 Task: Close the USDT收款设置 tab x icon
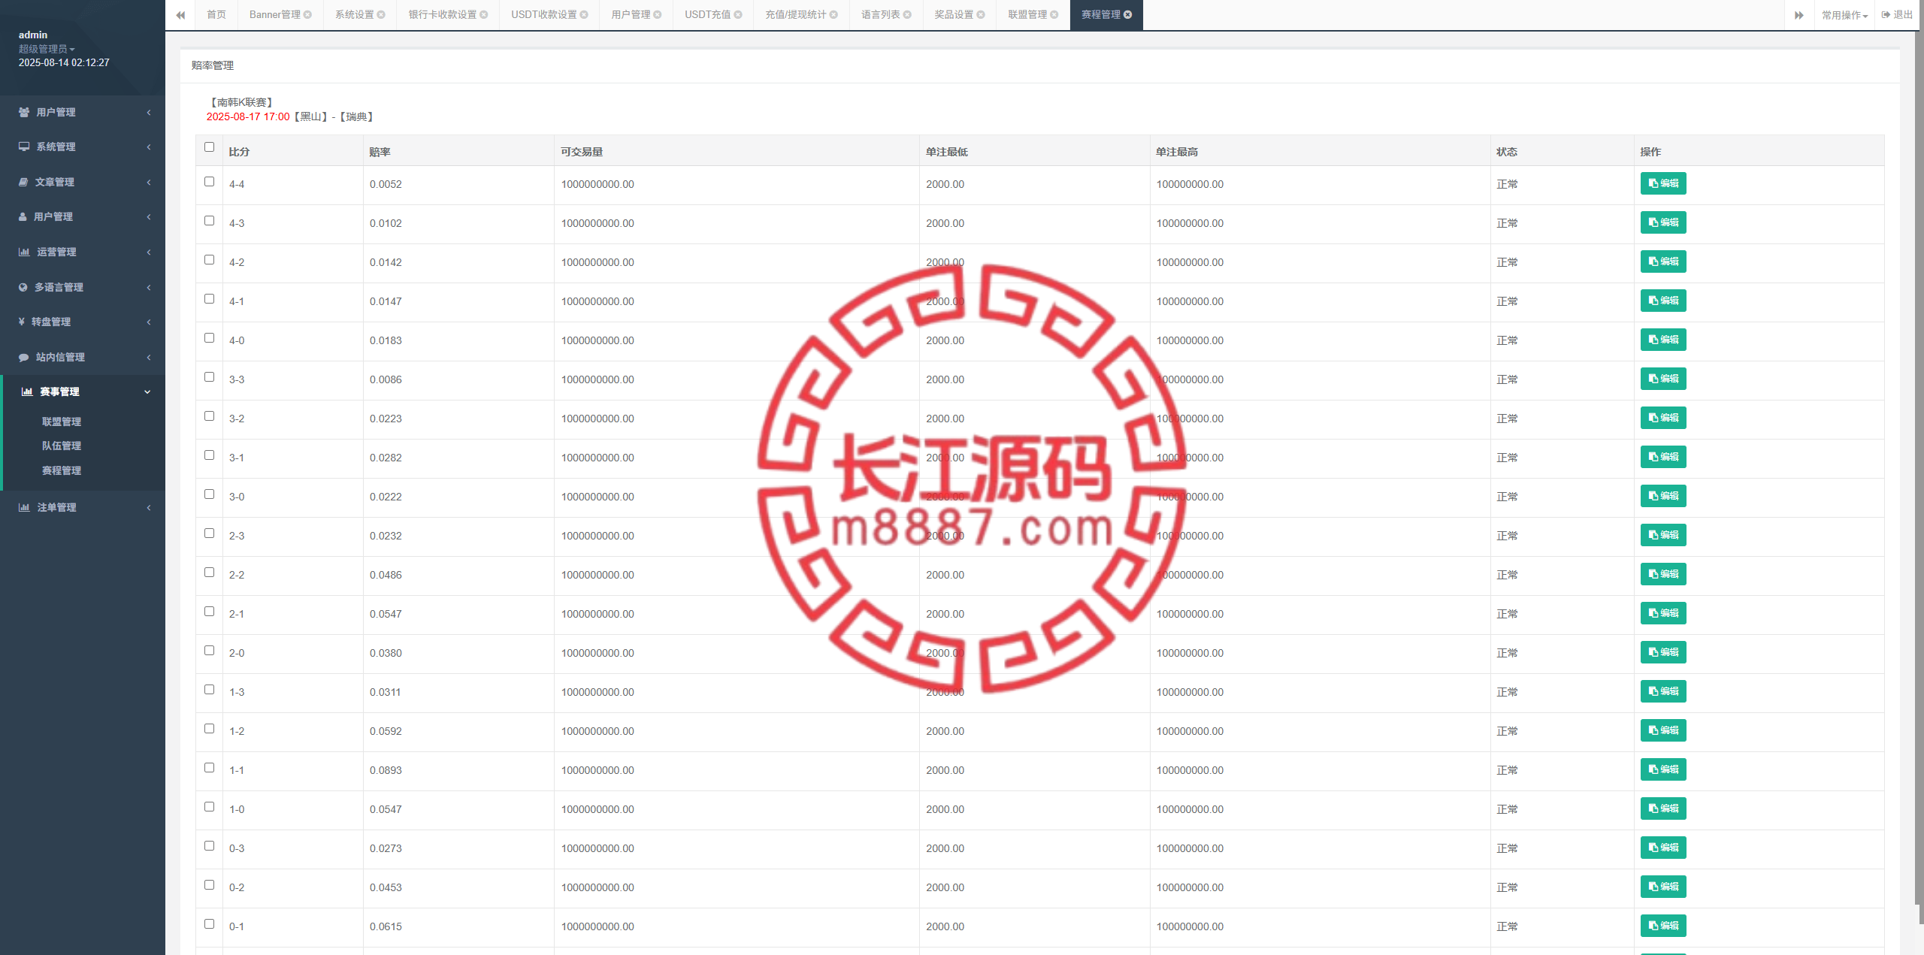coord(584,15)
